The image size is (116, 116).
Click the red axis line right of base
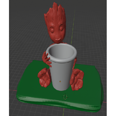(x=105, y=102)
